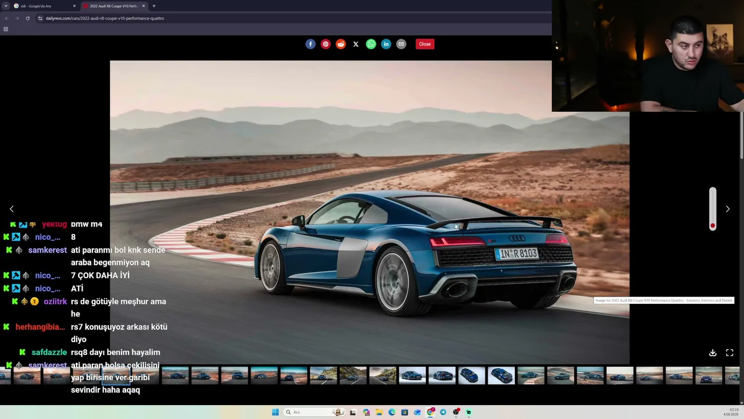
Task: Share the page by email
Action: coord(401,44)
